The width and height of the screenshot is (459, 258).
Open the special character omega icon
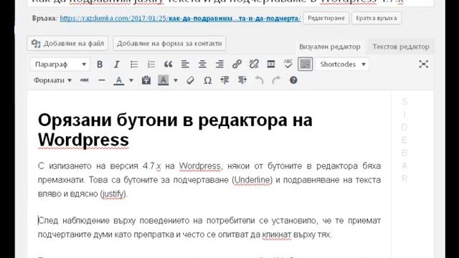(x=207, y=80)
